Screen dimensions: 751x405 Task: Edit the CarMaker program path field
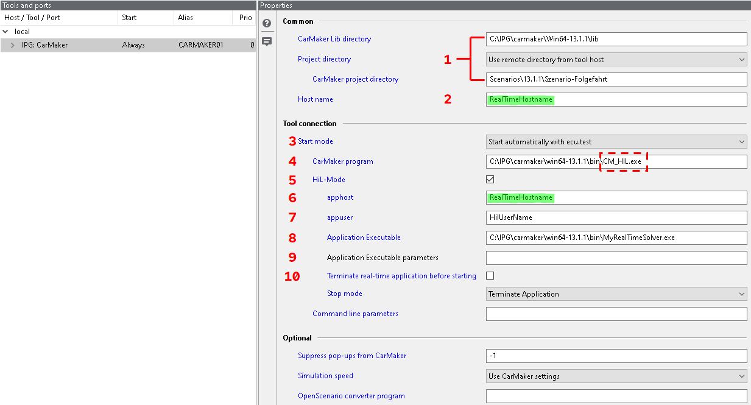coord(616,161)
